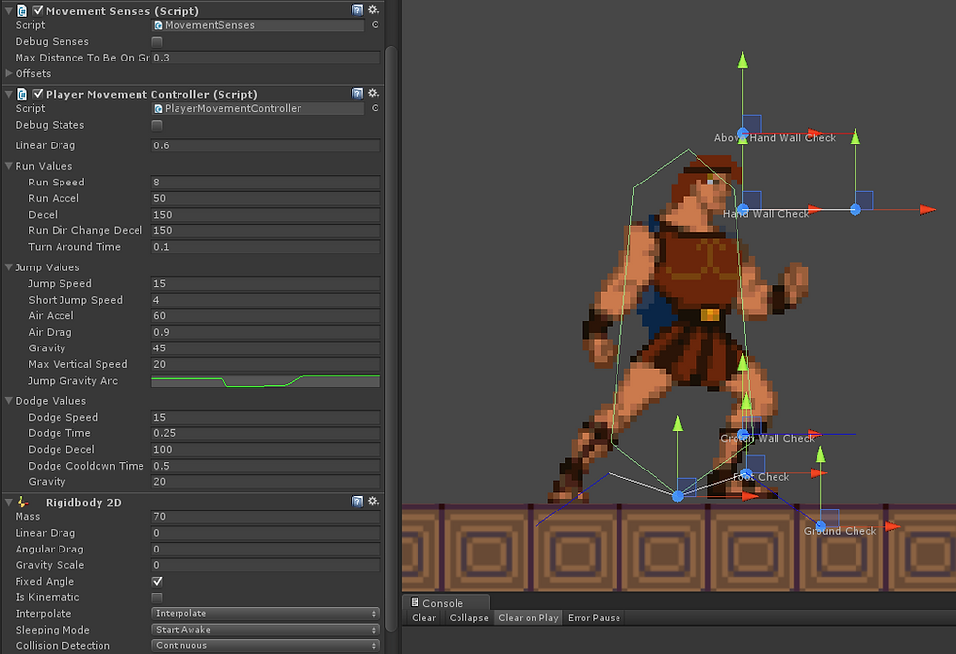
Task: Toggle Debug States checkbox
Action: point(157,125)
